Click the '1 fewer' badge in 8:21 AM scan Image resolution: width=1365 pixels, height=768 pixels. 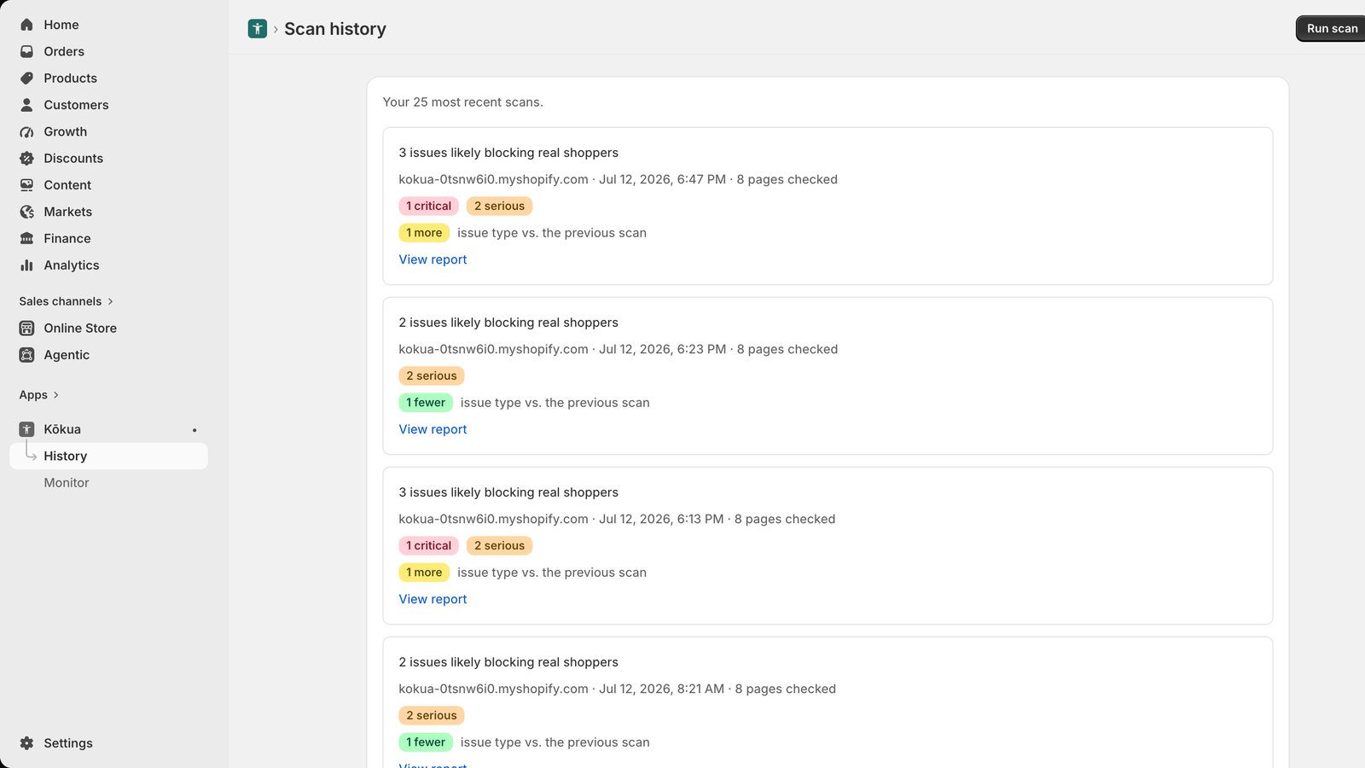[426, 742]
